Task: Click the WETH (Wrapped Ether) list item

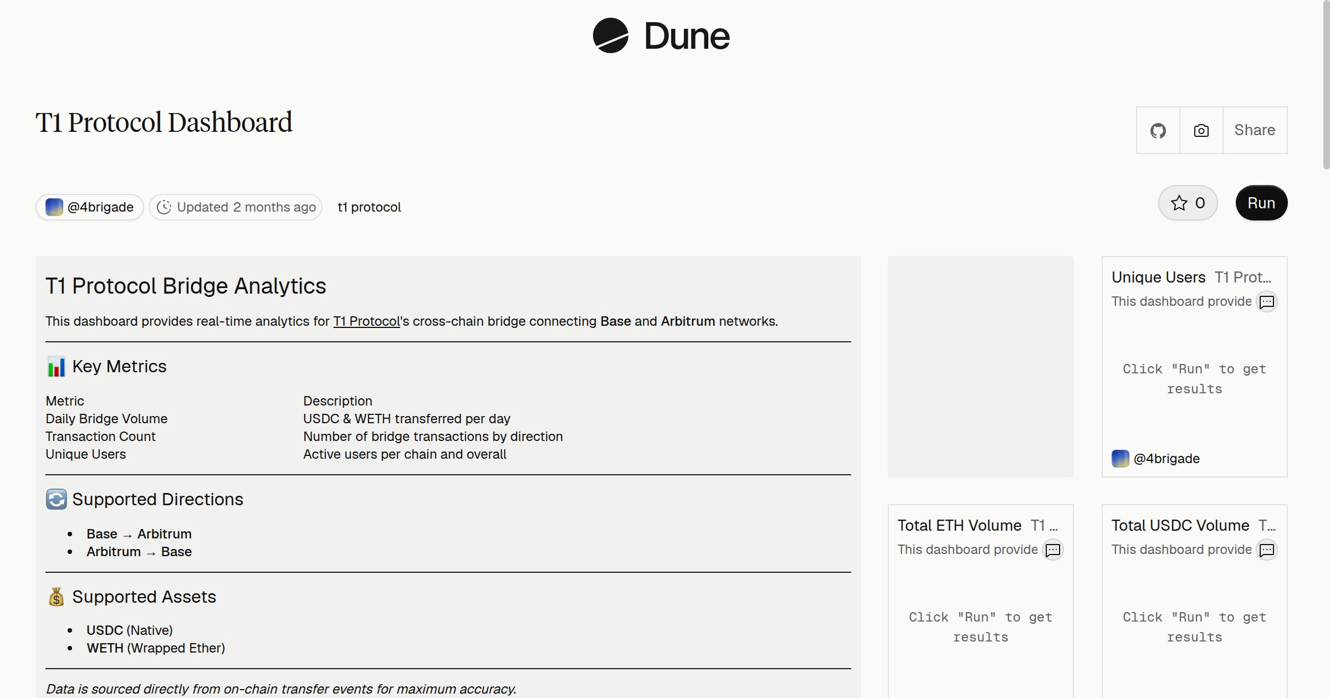Action: pos(156,648)
